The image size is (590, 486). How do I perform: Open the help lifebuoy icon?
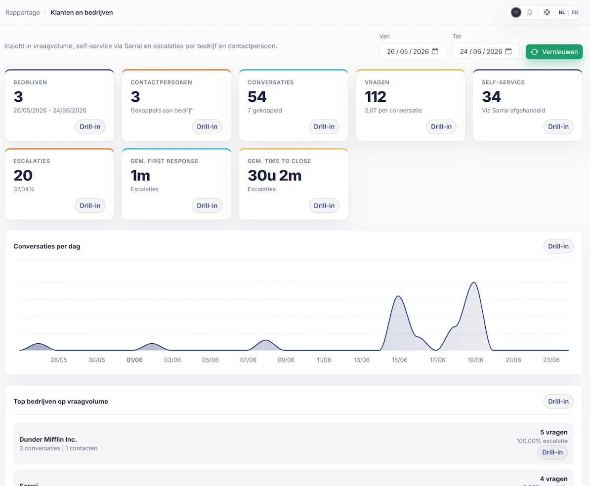[x=547, y=12]
